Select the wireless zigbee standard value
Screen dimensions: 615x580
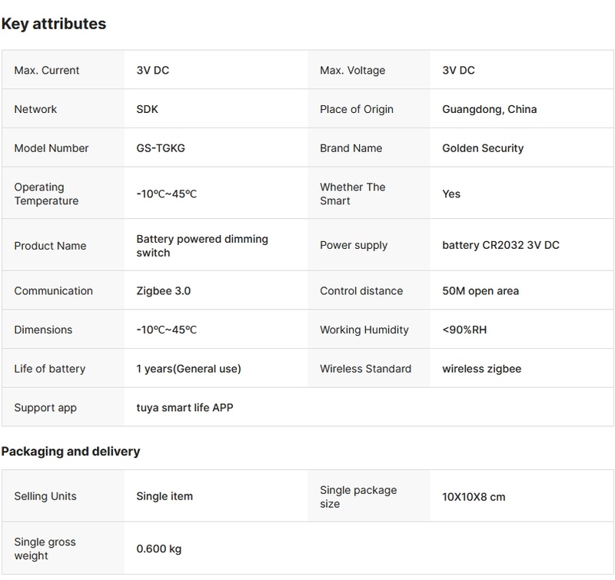[481, 369]
